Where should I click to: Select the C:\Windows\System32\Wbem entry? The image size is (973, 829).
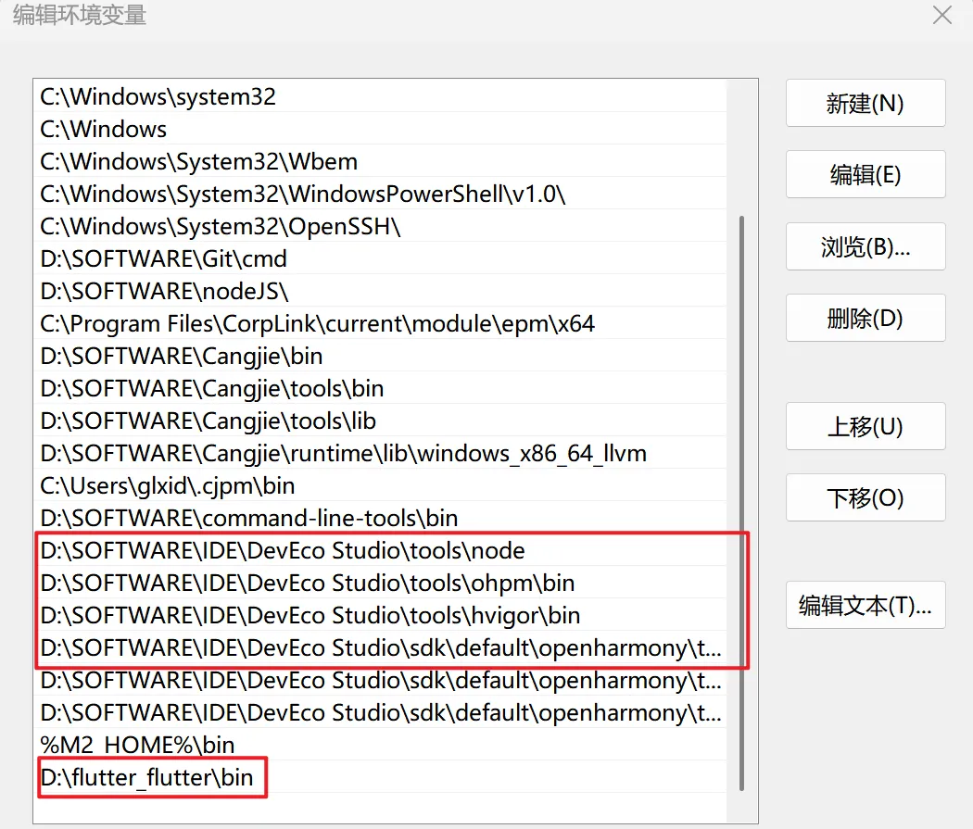click(x=380, y=162)
